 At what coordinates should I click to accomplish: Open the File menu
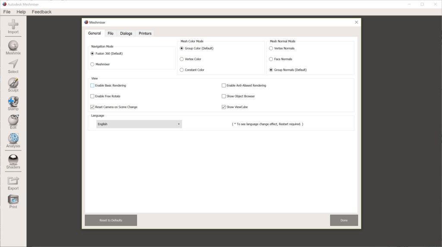point(7,12)
